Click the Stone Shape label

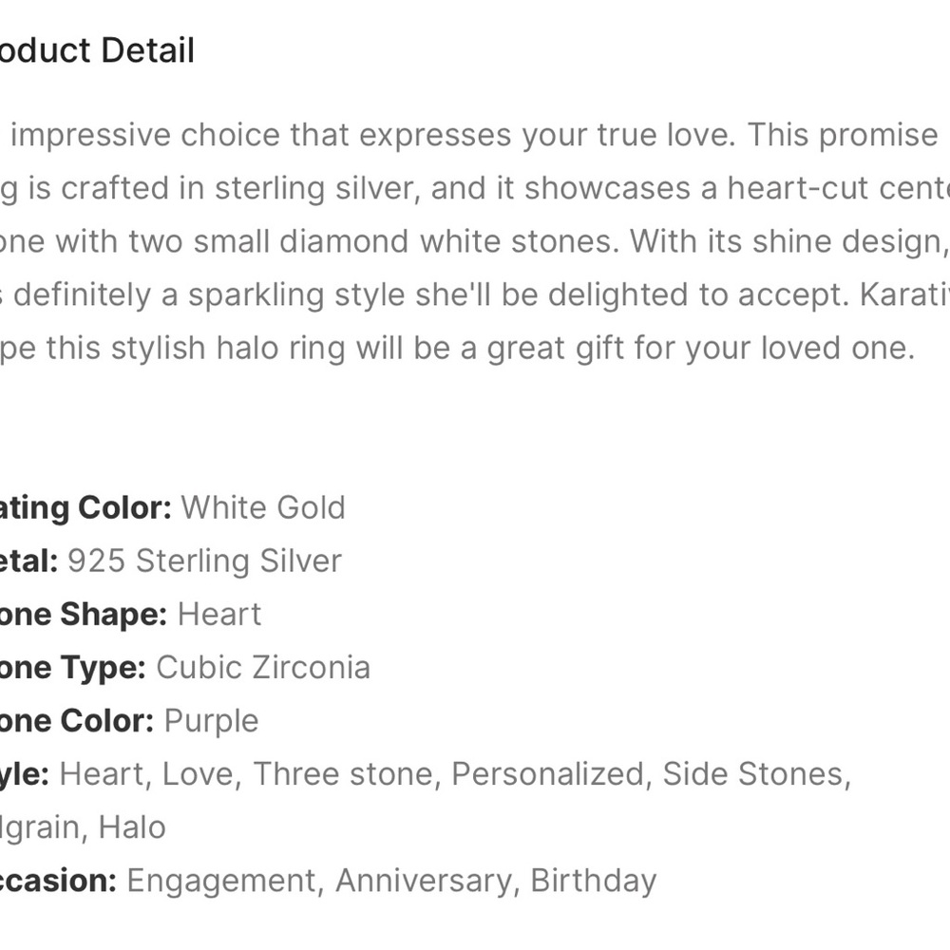84,615
